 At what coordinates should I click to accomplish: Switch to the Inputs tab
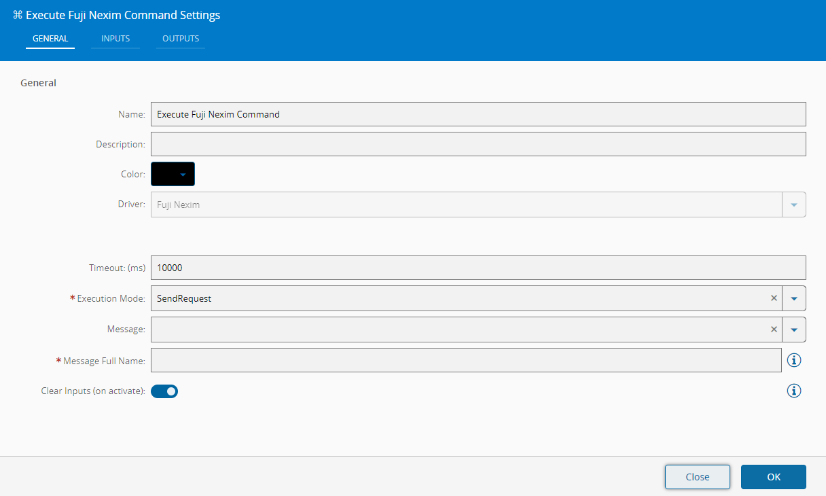click(115, 39)
